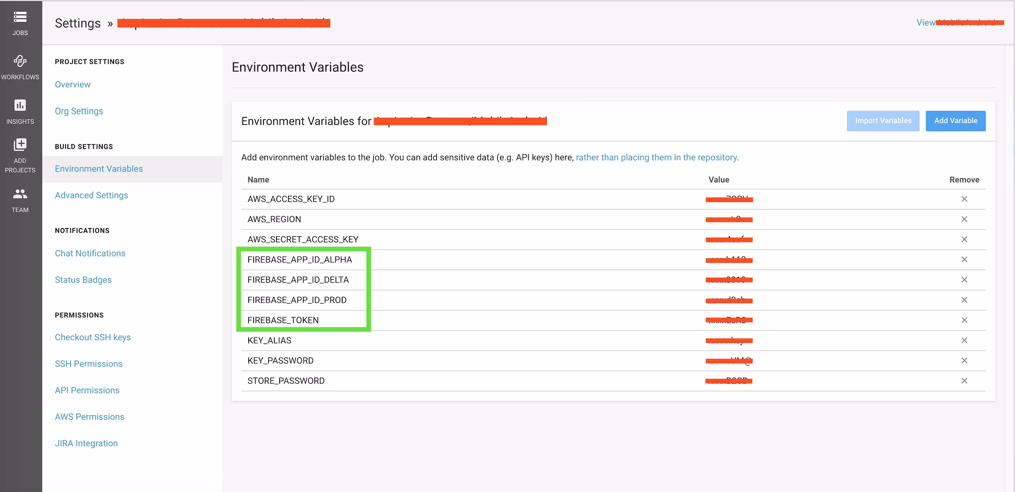Open Chat Notifications settings
This screenshot has height=492, width=1015.
pos(90,253)
